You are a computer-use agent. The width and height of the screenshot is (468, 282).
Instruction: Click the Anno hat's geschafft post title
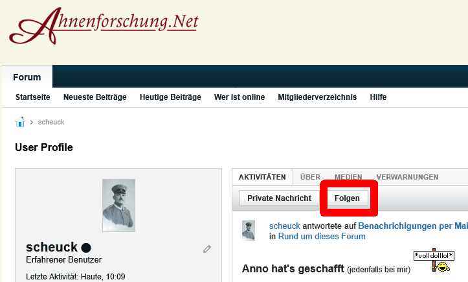[293, 268]
